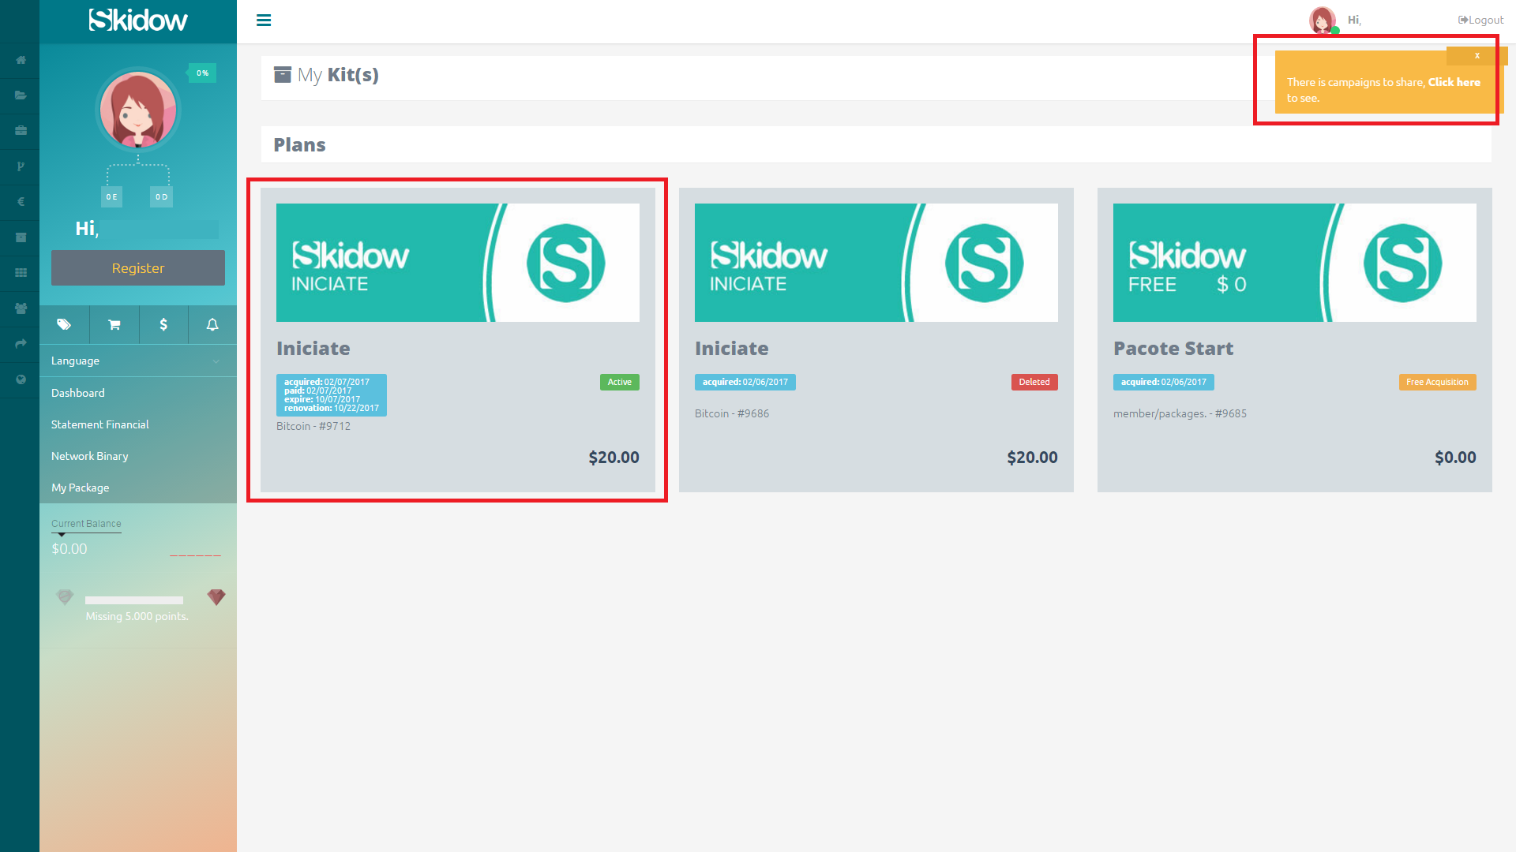Open the Dashboard menu item
Image resolution: width=1516 pixels, height=852 pixels.
point(138,393)
